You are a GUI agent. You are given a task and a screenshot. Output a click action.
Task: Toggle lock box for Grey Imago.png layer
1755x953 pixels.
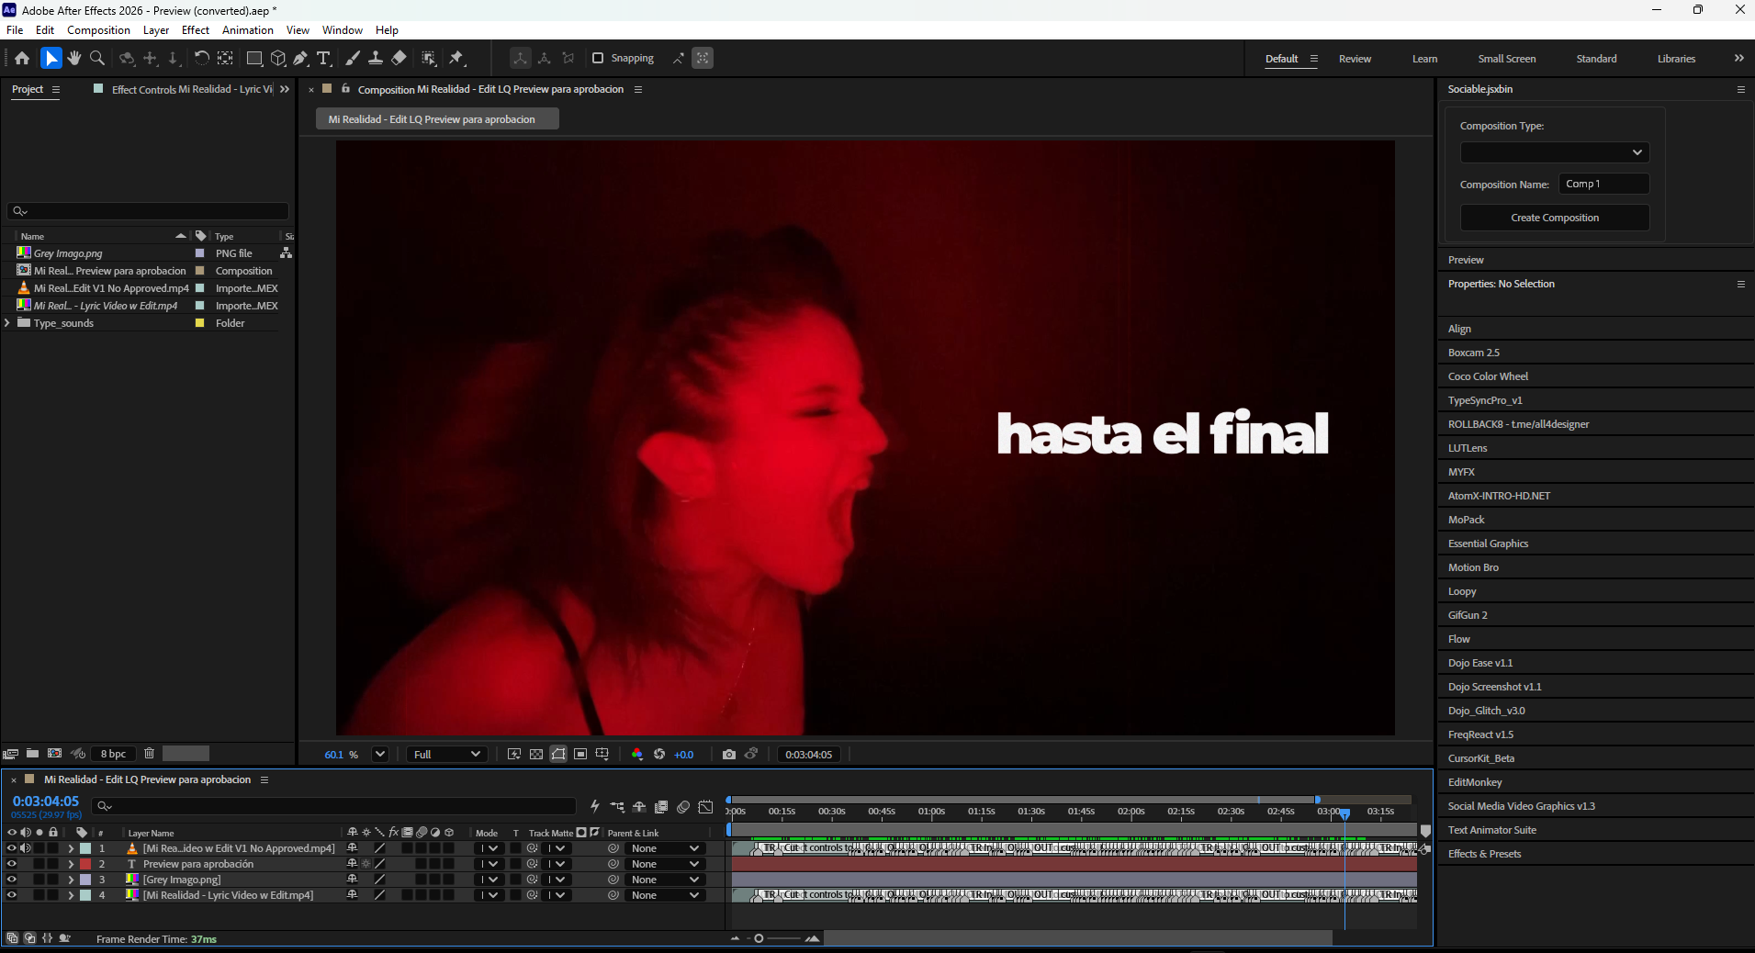coord(53,880)
